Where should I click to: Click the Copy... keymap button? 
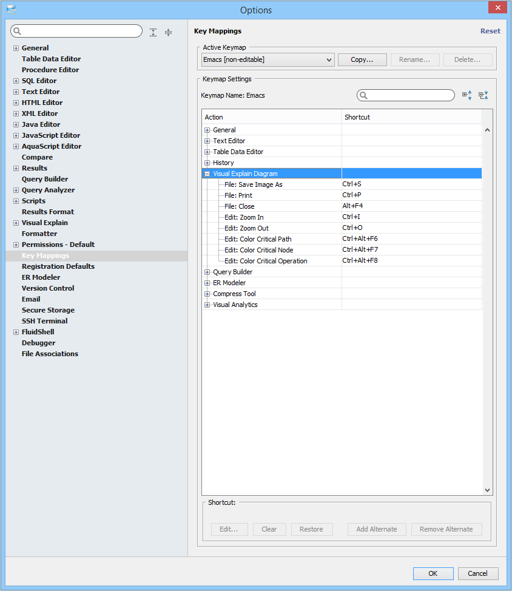[x=362, y=59]
